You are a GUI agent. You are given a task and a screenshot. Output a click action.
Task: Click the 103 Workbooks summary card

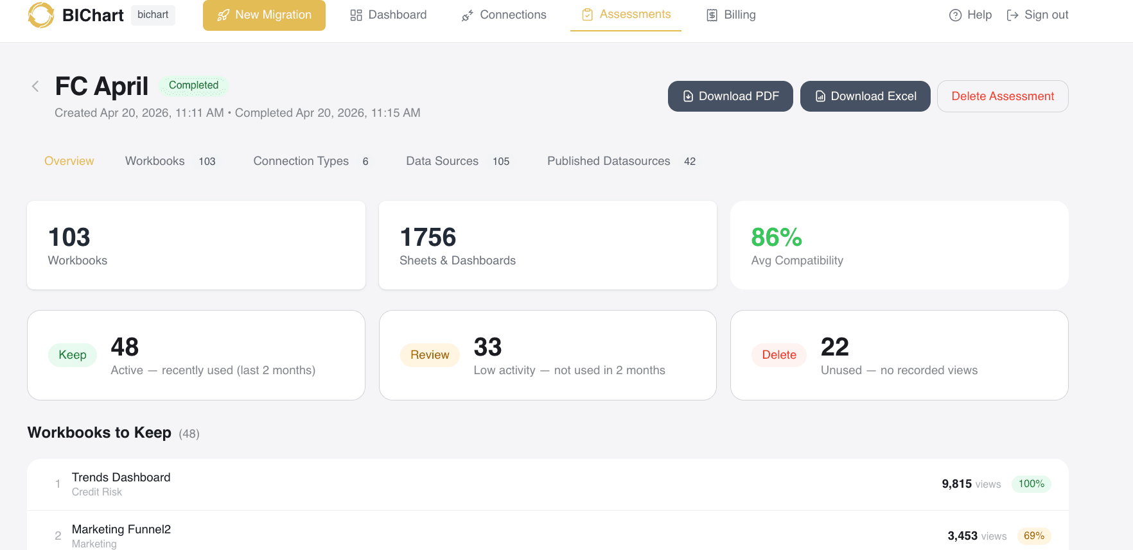pos(196,245)
